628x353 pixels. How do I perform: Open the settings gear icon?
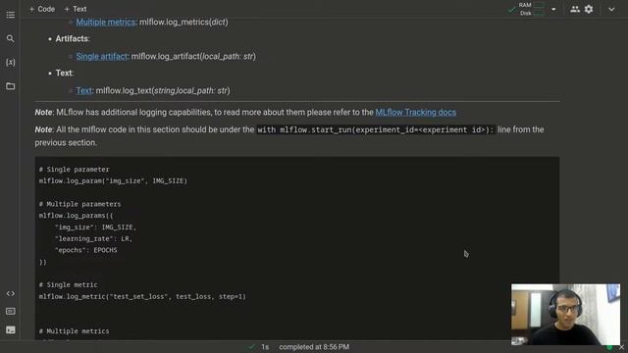tap(589, 9)
